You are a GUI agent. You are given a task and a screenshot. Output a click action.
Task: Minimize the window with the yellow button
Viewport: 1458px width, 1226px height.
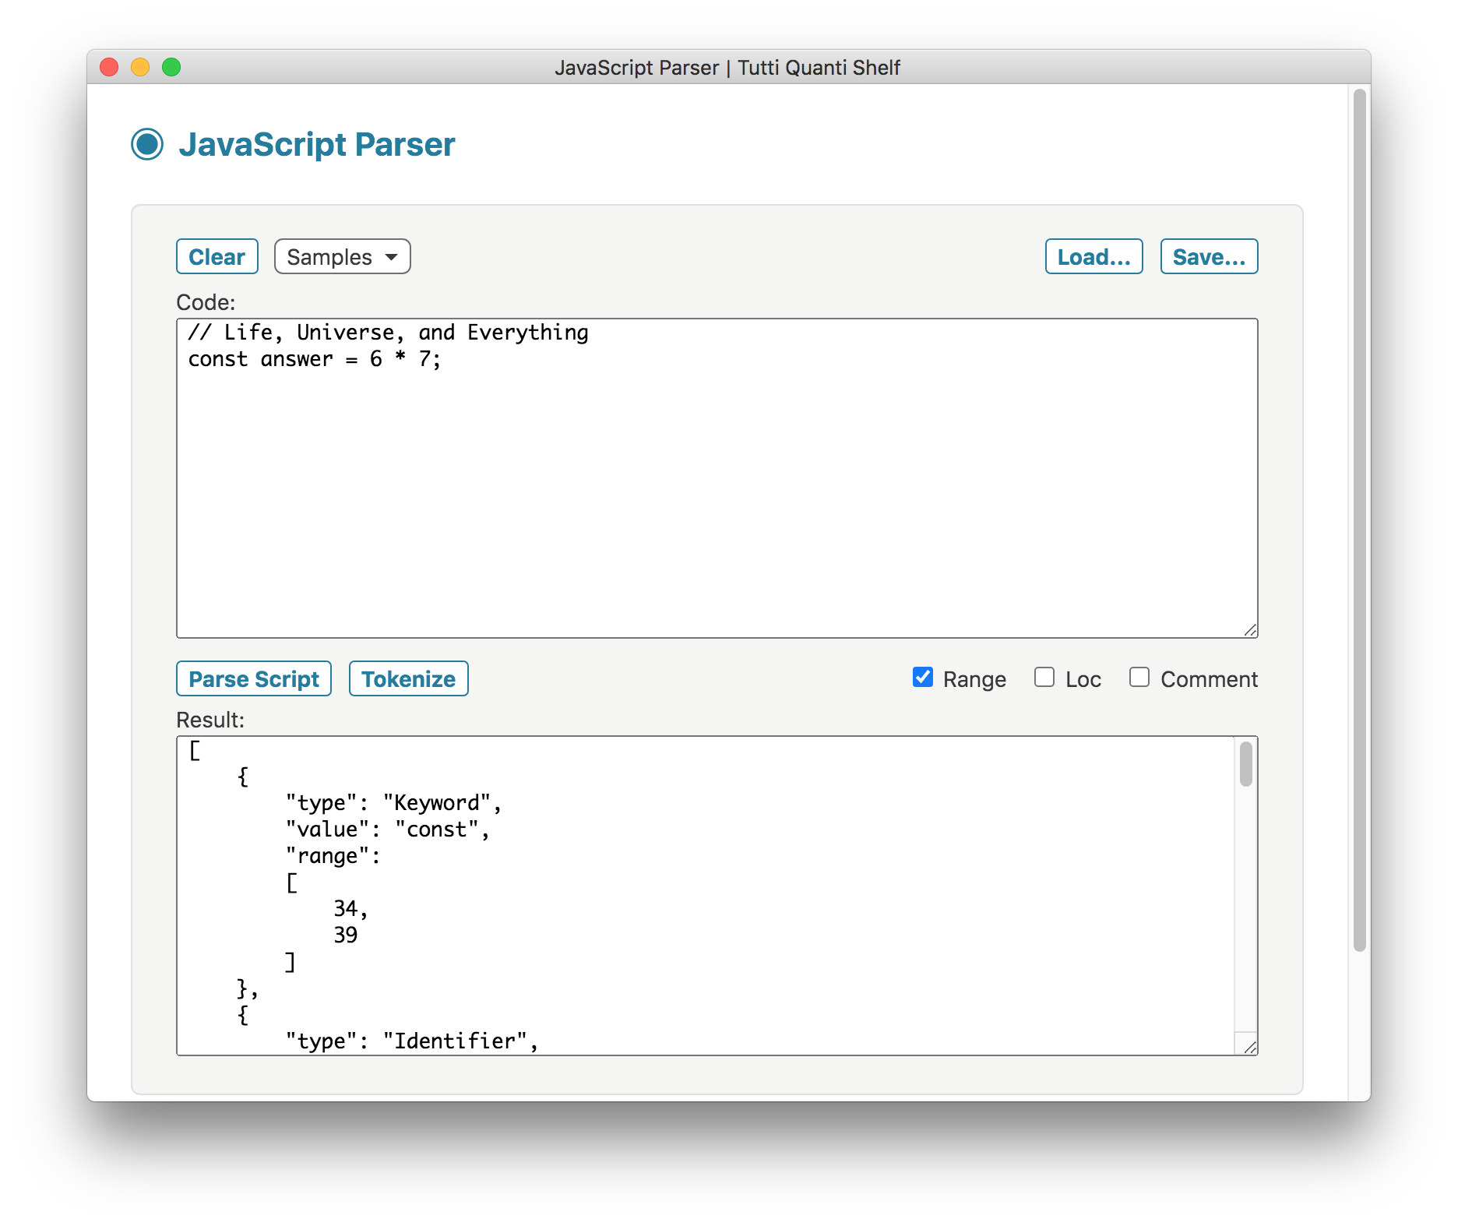140,67
